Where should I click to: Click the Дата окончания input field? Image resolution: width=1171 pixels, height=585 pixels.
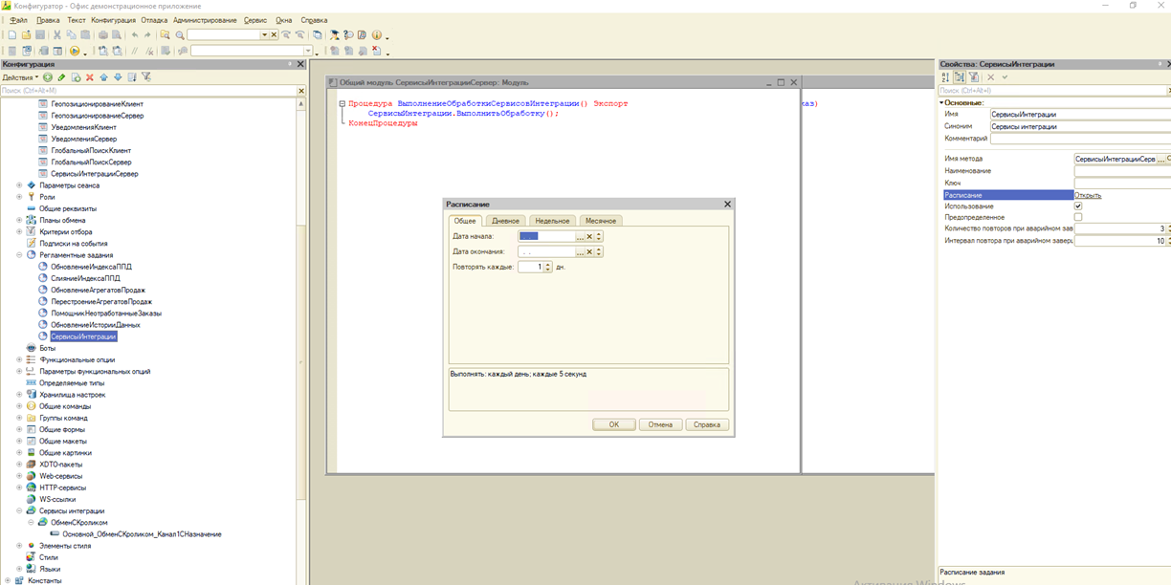pyautogui.click(x=546, y=252)
